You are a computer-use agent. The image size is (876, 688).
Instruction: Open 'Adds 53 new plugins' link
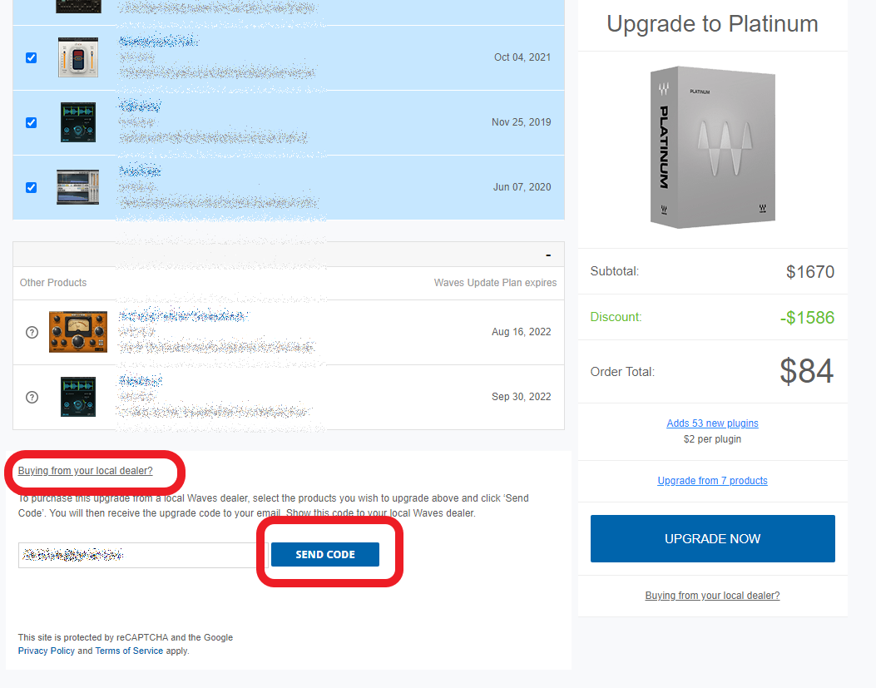(712, 423)
